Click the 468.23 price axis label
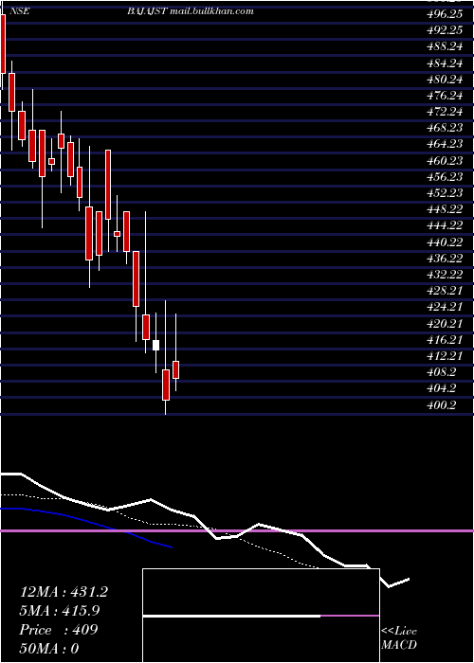Screen dimensions: 474x663 (445, 128)
